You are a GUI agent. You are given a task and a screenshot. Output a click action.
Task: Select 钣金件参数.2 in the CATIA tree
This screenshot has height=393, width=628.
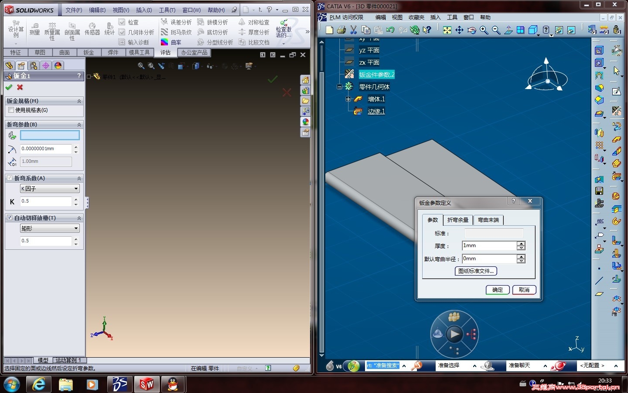(376, 75)
